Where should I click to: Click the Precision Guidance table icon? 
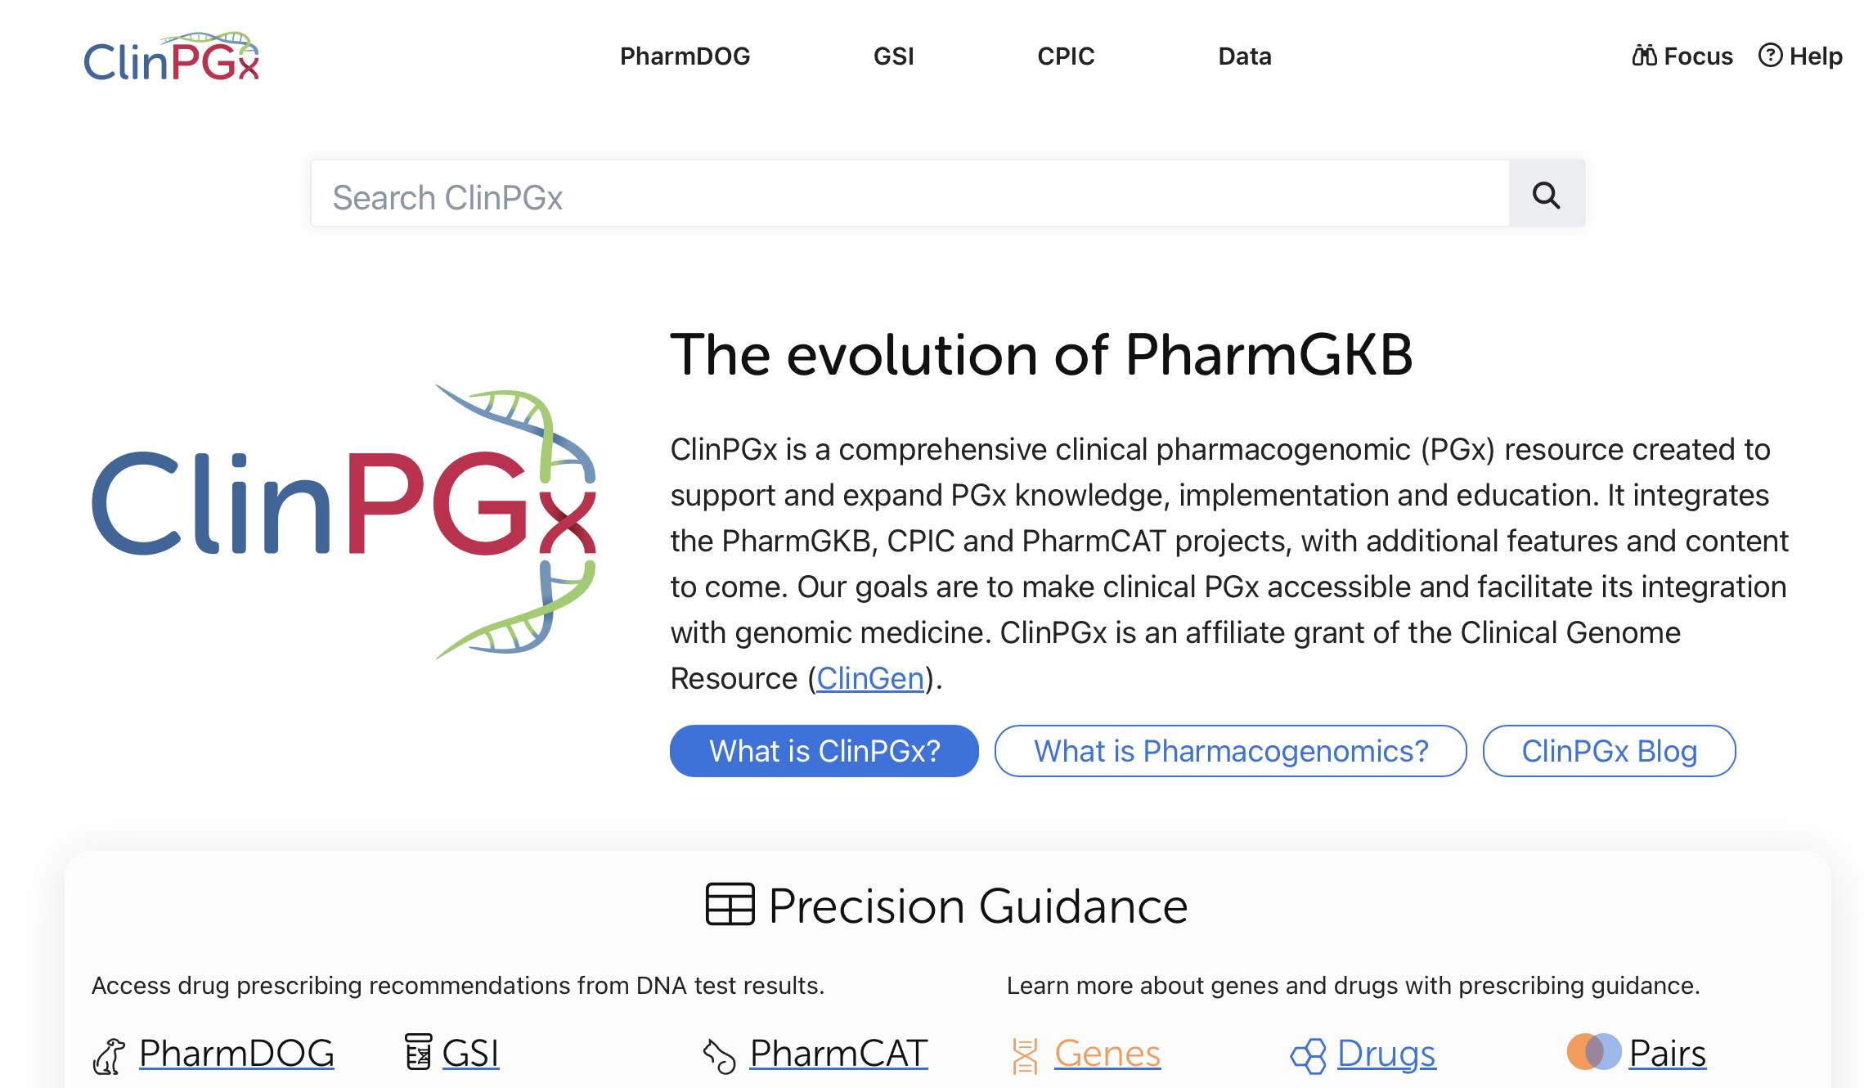729,905
